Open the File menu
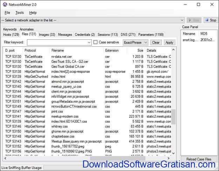This screenshot has width=219, height=171. 7,13
